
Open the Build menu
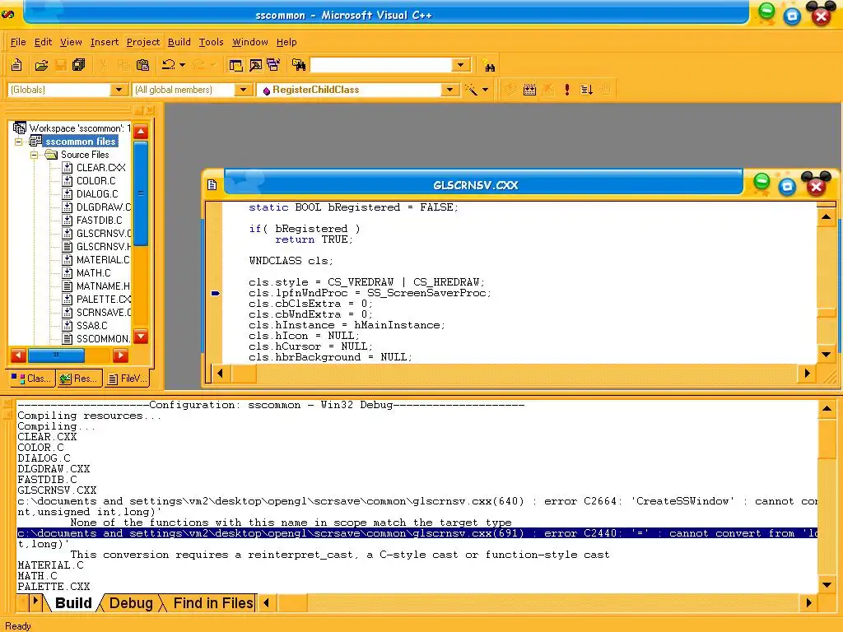point(179,42)
